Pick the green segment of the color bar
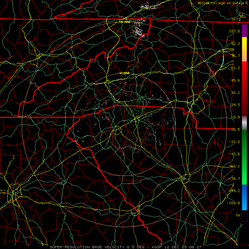Image resolution: width=249 pixels, height=249 pixels. point(244,157)
